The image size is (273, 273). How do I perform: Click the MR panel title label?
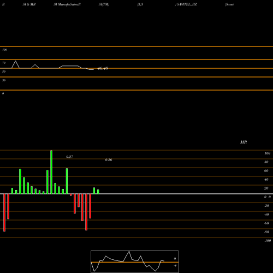coord(244,142)
